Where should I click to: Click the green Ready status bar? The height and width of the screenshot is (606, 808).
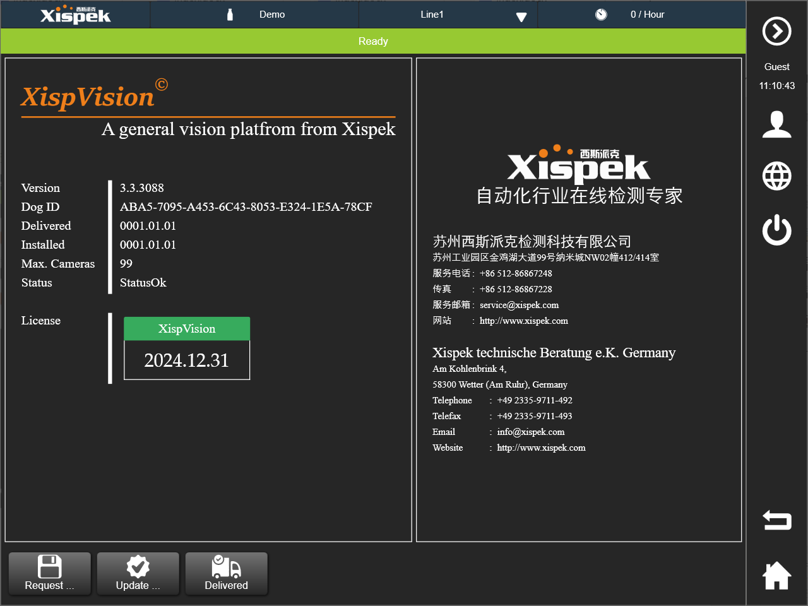pyautogui.click(x=373, y=41)
